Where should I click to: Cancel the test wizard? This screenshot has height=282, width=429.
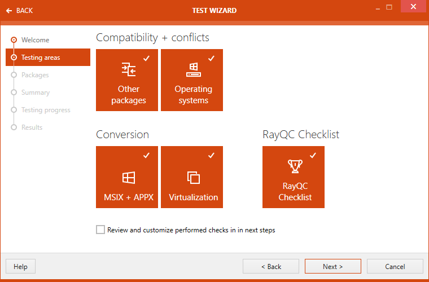(x=395, y=266)
